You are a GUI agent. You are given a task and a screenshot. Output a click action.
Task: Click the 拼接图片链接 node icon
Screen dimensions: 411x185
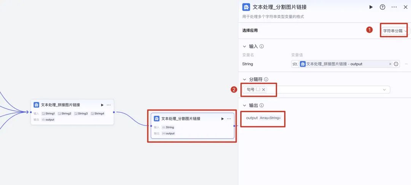[x=37, y=105]
